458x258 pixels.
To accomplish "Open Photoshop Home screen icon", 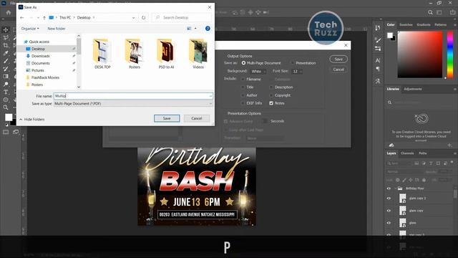I will point(9,12).
